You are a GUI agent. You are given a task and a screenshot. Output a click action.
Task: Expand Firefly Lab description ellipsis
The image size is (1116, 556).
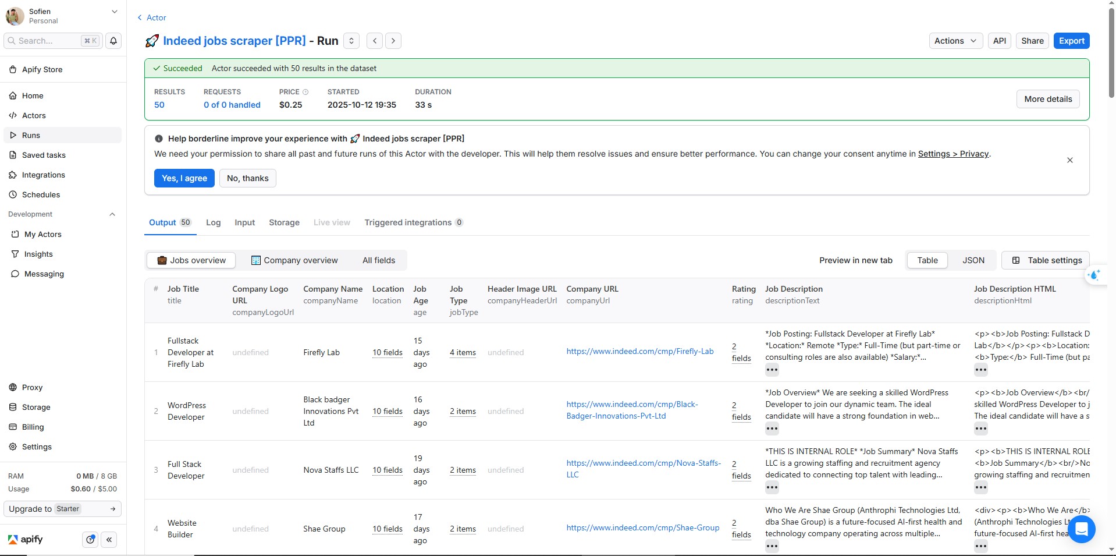click(x=772, y=370)
